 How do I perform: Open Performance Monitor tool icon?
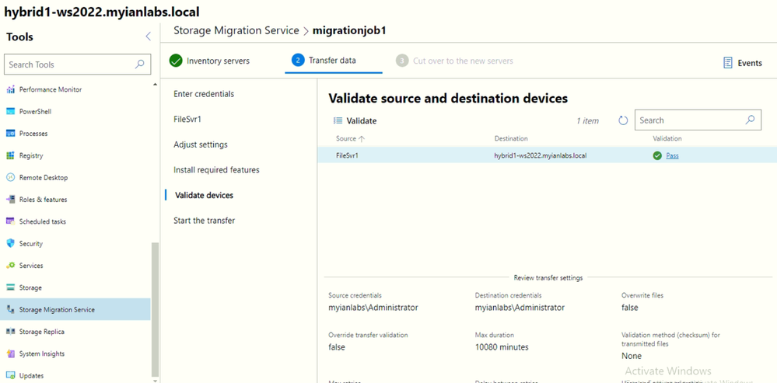pos(11,89)
